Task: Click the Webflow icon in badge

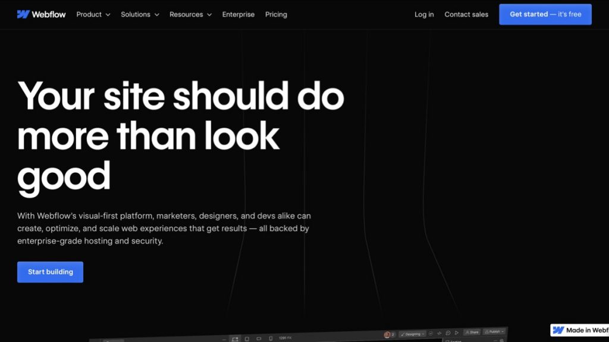Action: (x=558, y=330)
